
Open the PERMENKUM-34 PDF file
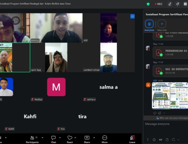pos(170,53)
